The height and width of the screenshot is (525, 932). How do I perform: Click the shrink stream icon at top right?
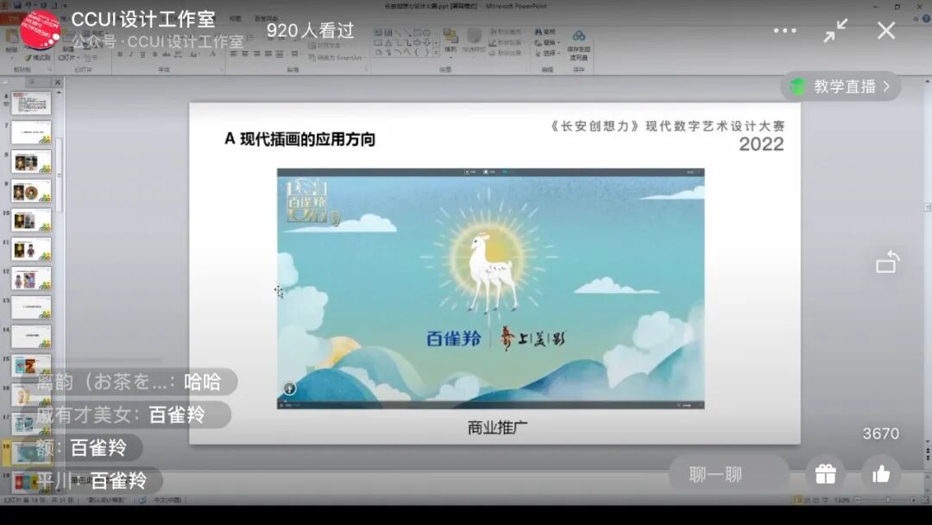click(834, 30)
